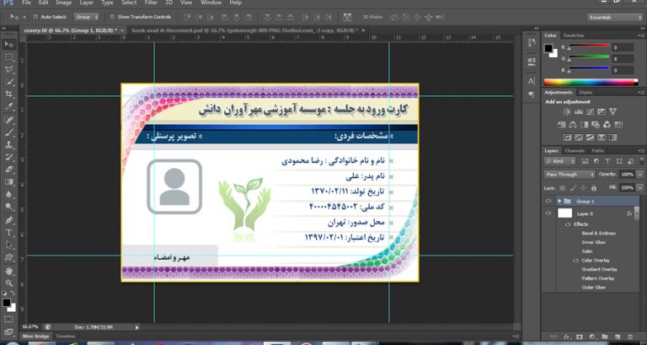Image resolution: width=647 pixels, height=345 pixels.
Task: Open the File menu
Action: point(26,3)
